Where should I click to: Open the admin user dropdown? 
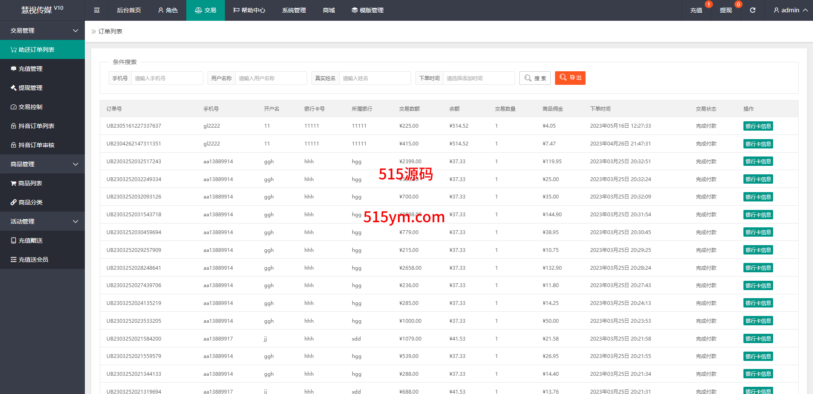(790, 10)
